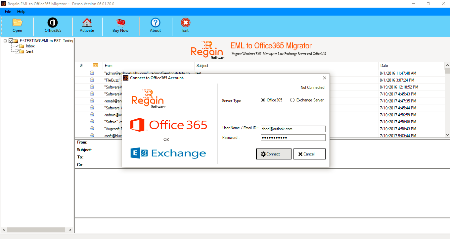
Task: Click the "Not Connected" status text
Action: (312, 88)
